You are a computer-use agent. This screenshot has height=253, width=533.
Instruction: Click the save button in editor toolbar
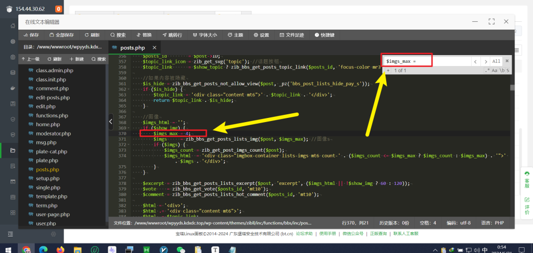tap(30, 35)
